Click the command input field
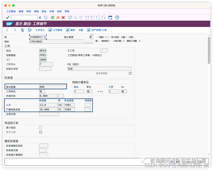 tap(24, 17)
